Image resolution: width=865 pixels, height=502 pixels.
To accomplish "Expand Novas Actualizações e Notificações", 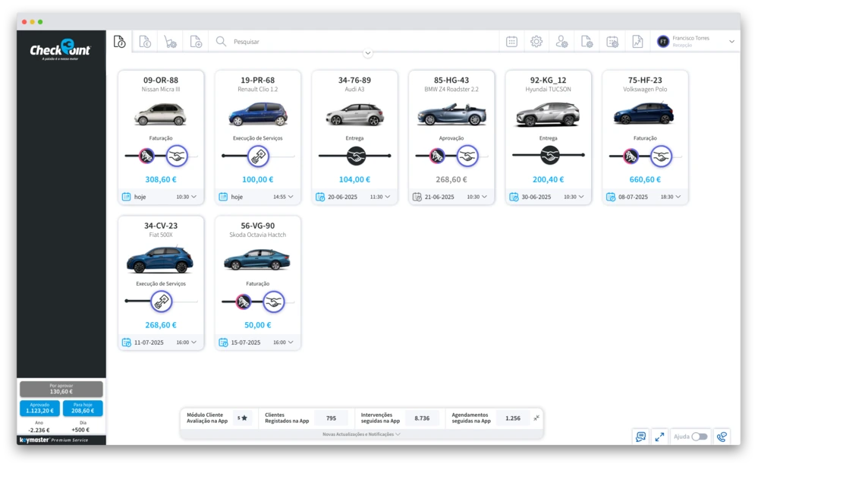I will [361, 434].
